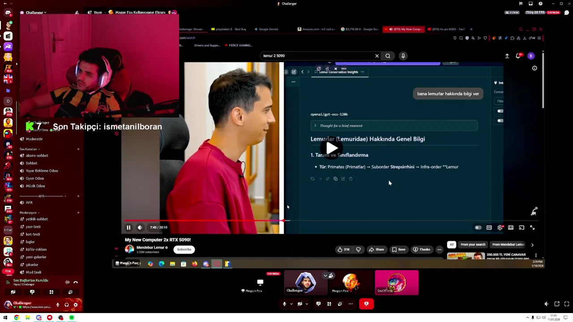Viewport: 573px width, 322px height.
Task: Open more actions menu beside Thanks
Action: (440, 250)
